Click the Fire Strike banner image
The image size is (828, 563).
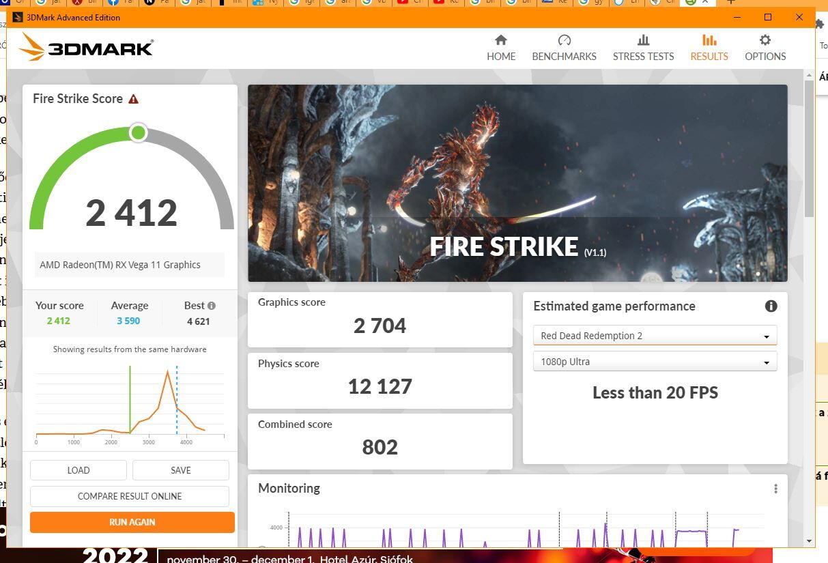pos(517,183)
